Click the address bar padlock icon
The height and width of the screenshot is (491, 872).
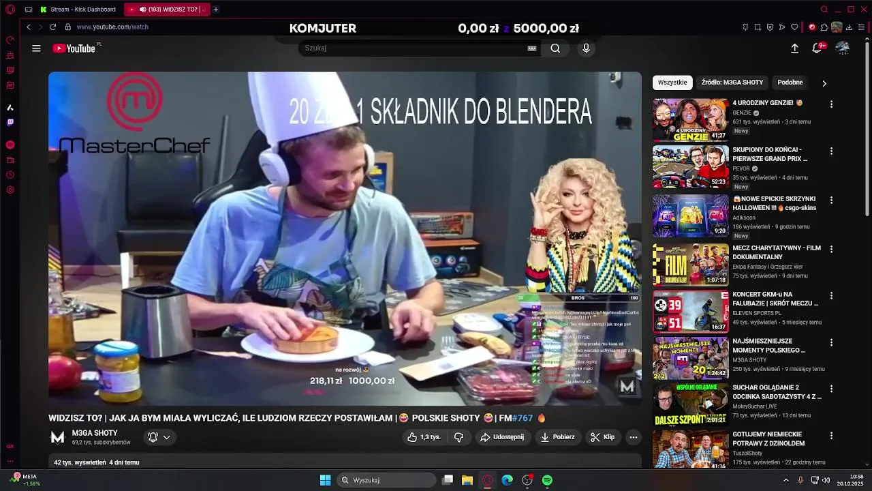(67, 27)
